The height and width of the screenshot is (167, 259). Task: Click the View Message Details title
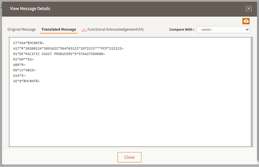pos(30,9)
